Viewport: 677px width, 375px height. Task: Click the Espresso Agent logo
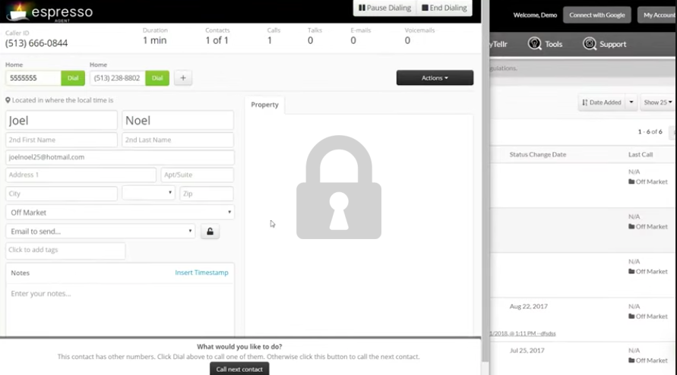[49, 13]
